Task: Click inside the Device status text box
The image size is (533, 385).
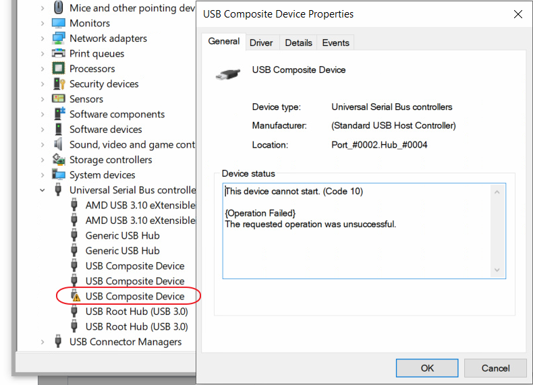Action: point(364,231)
